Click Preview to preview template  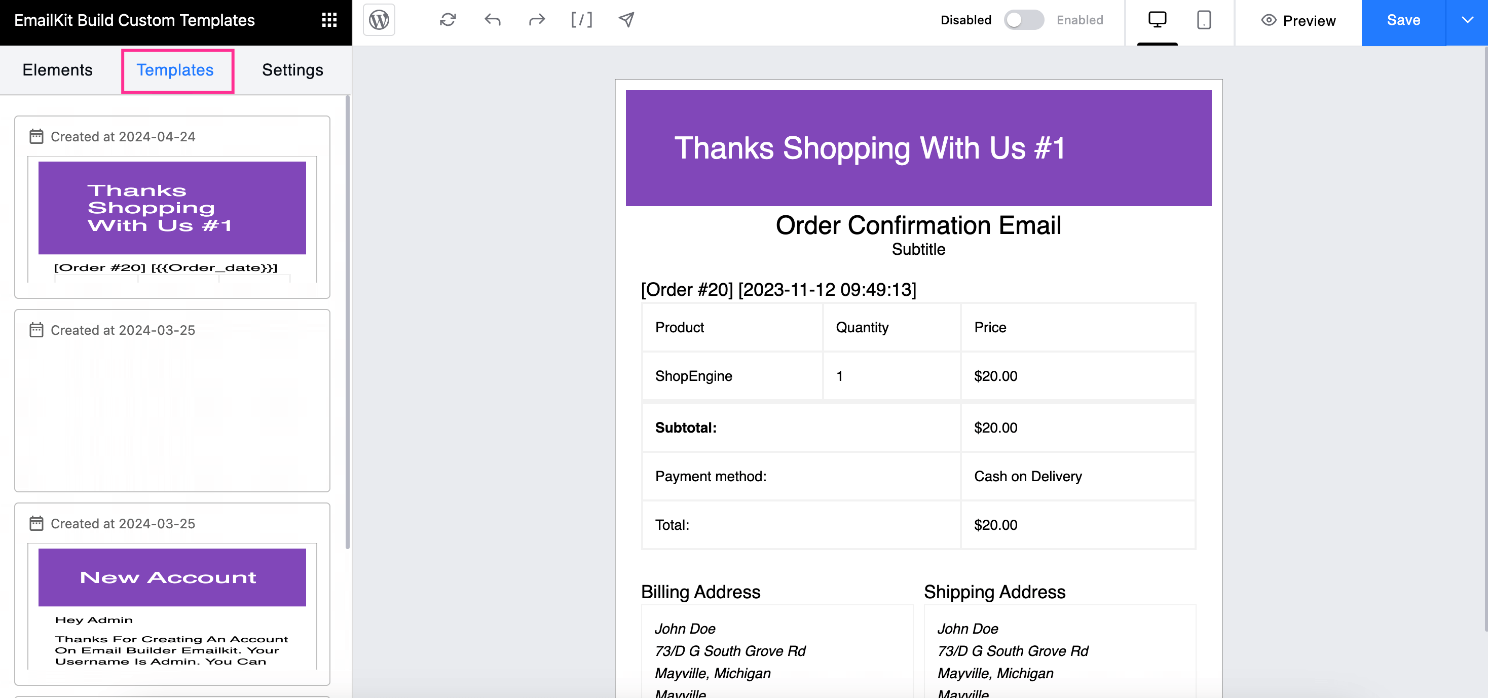tap(1299, 19)
